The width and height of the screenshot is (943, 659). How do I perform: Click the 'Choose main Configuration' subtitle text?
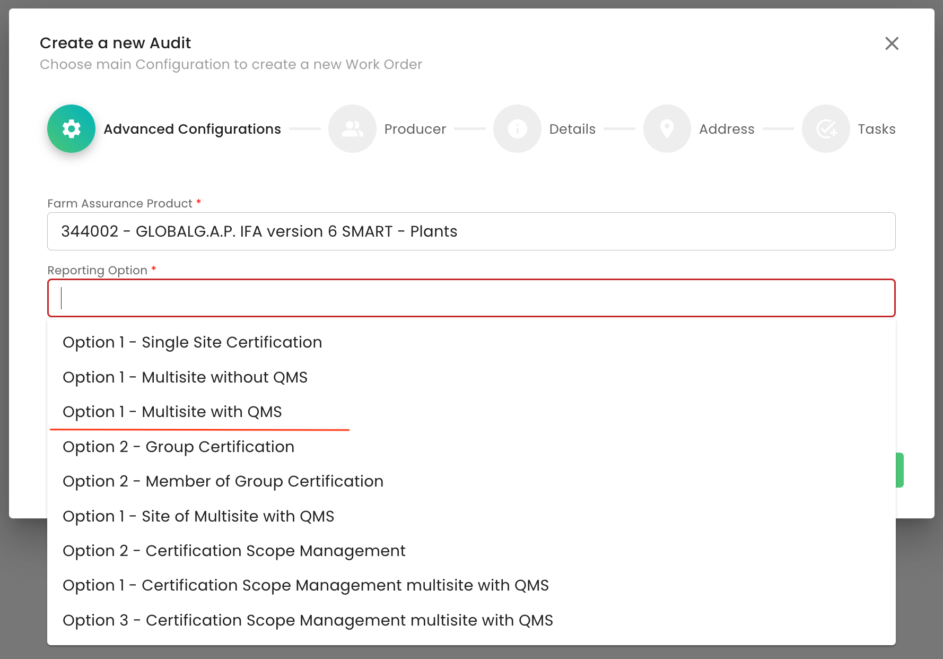231,65
